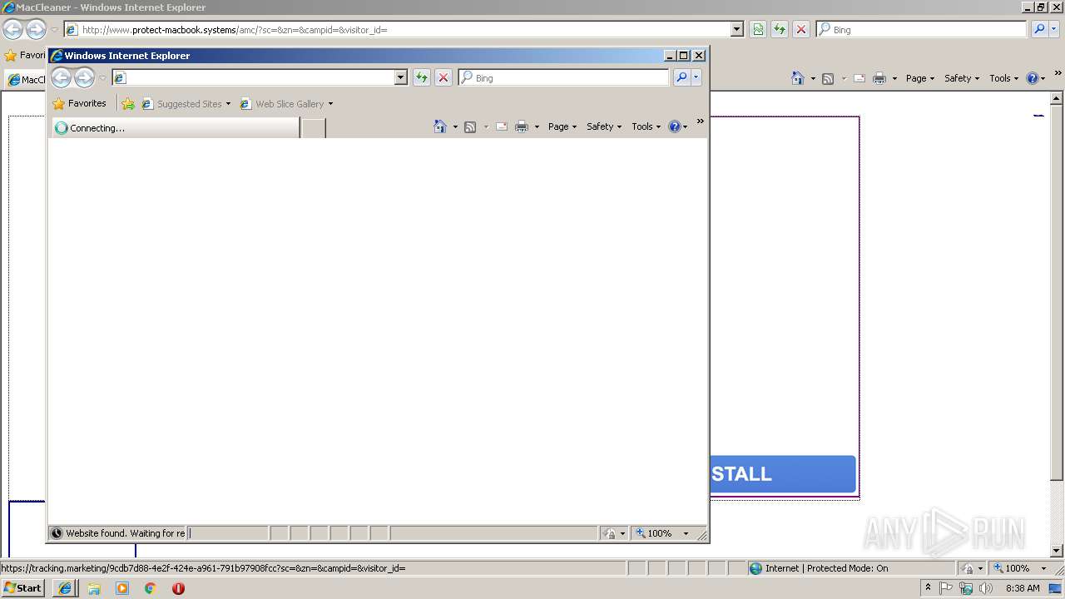
Task: Focus Bing search box in front window
Action: [x=563, y=77]
